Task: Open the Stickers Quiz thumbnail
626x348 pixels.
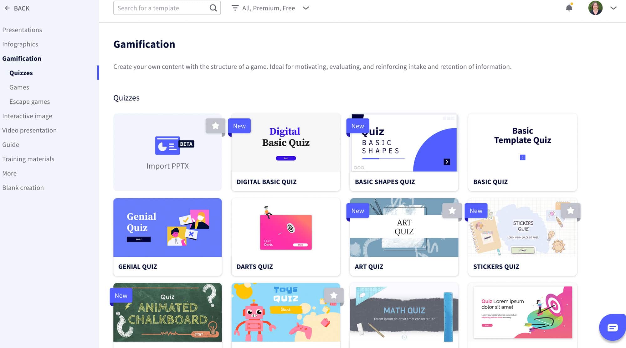Action: (x=522, y=228)
